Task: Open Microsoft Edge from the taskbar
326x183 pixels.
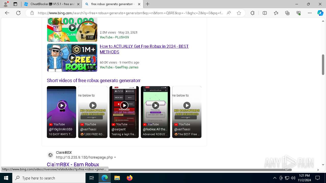Action: (x=105, y=178)
